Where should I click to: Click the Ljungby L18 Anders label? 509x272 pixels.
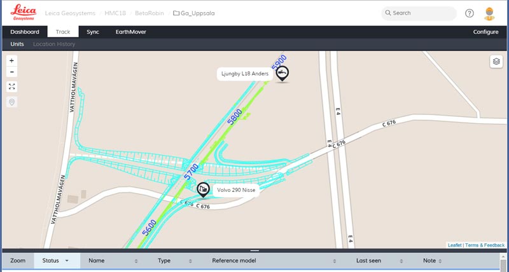tap(245, 74)
